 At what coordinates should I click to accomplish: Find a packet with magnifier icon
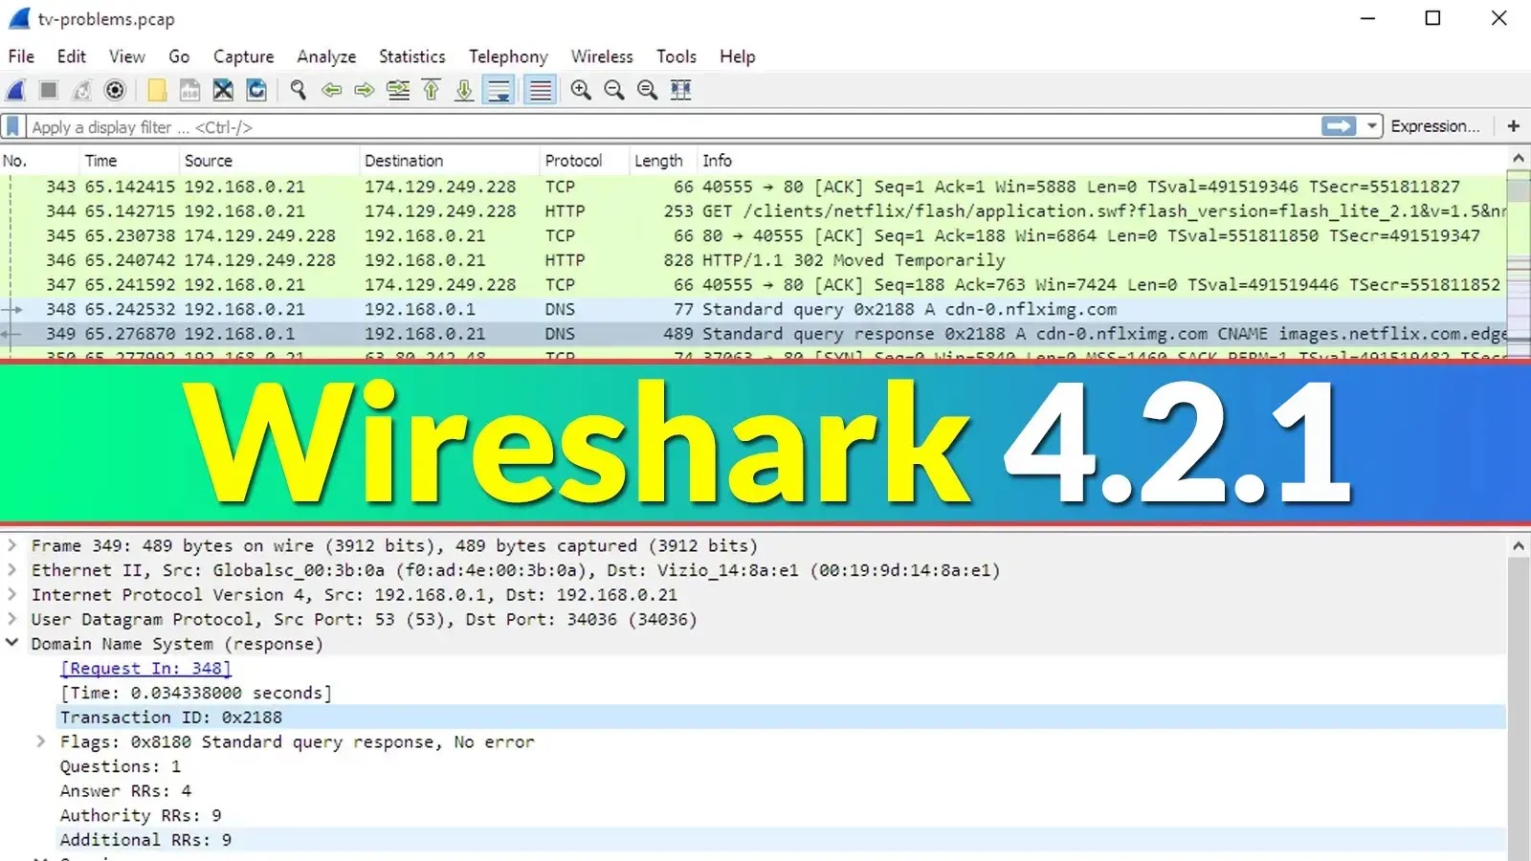(299, 90)
